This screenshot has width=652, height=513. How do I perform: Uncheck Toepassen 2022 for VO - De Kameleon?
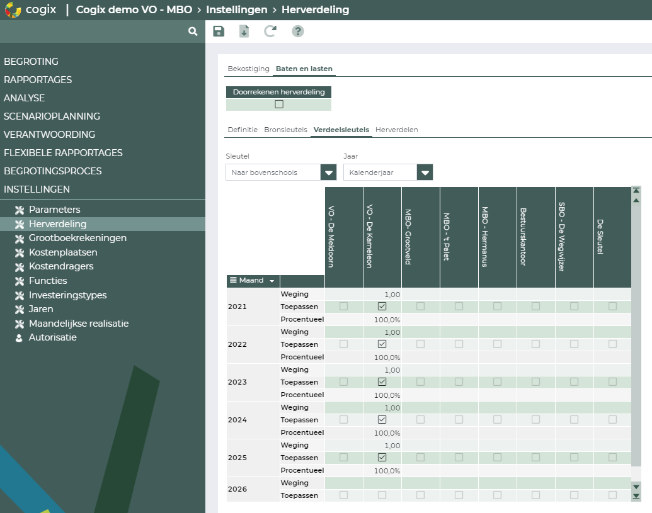382,344
